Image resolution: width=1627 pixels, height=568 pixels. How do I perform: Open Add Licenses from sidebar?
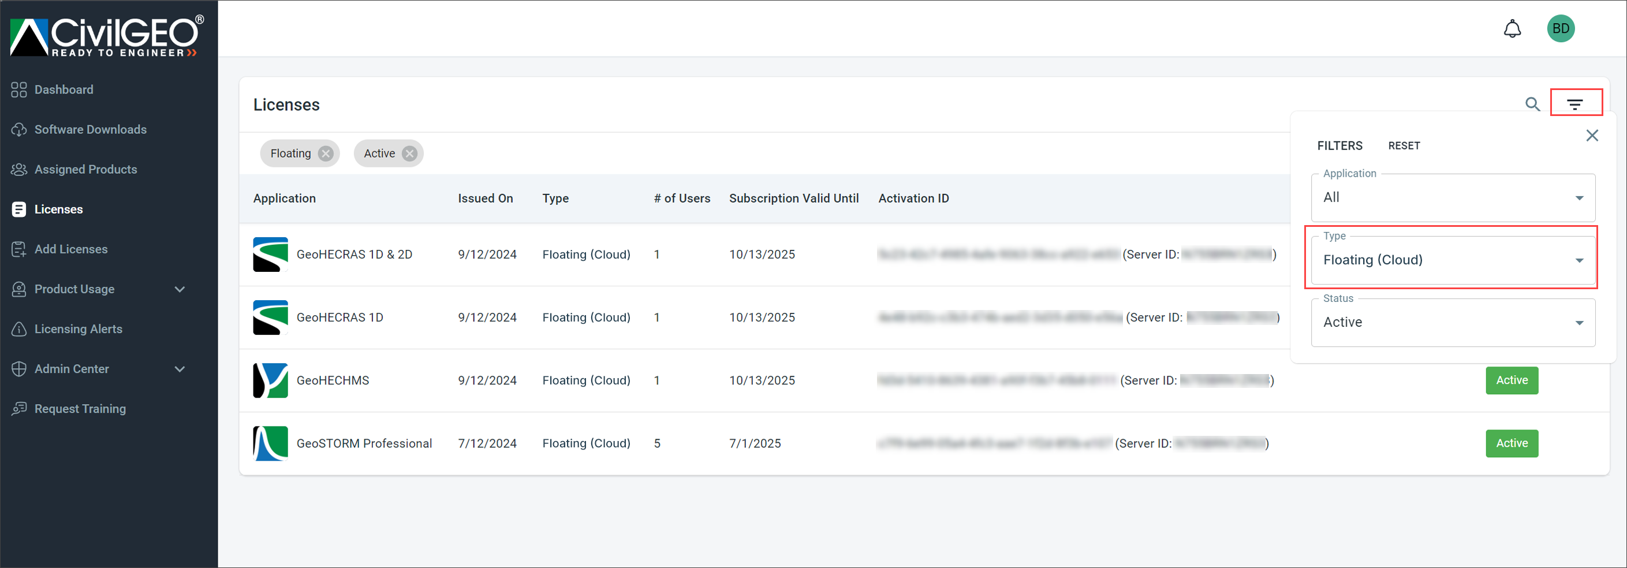point(71,249)
